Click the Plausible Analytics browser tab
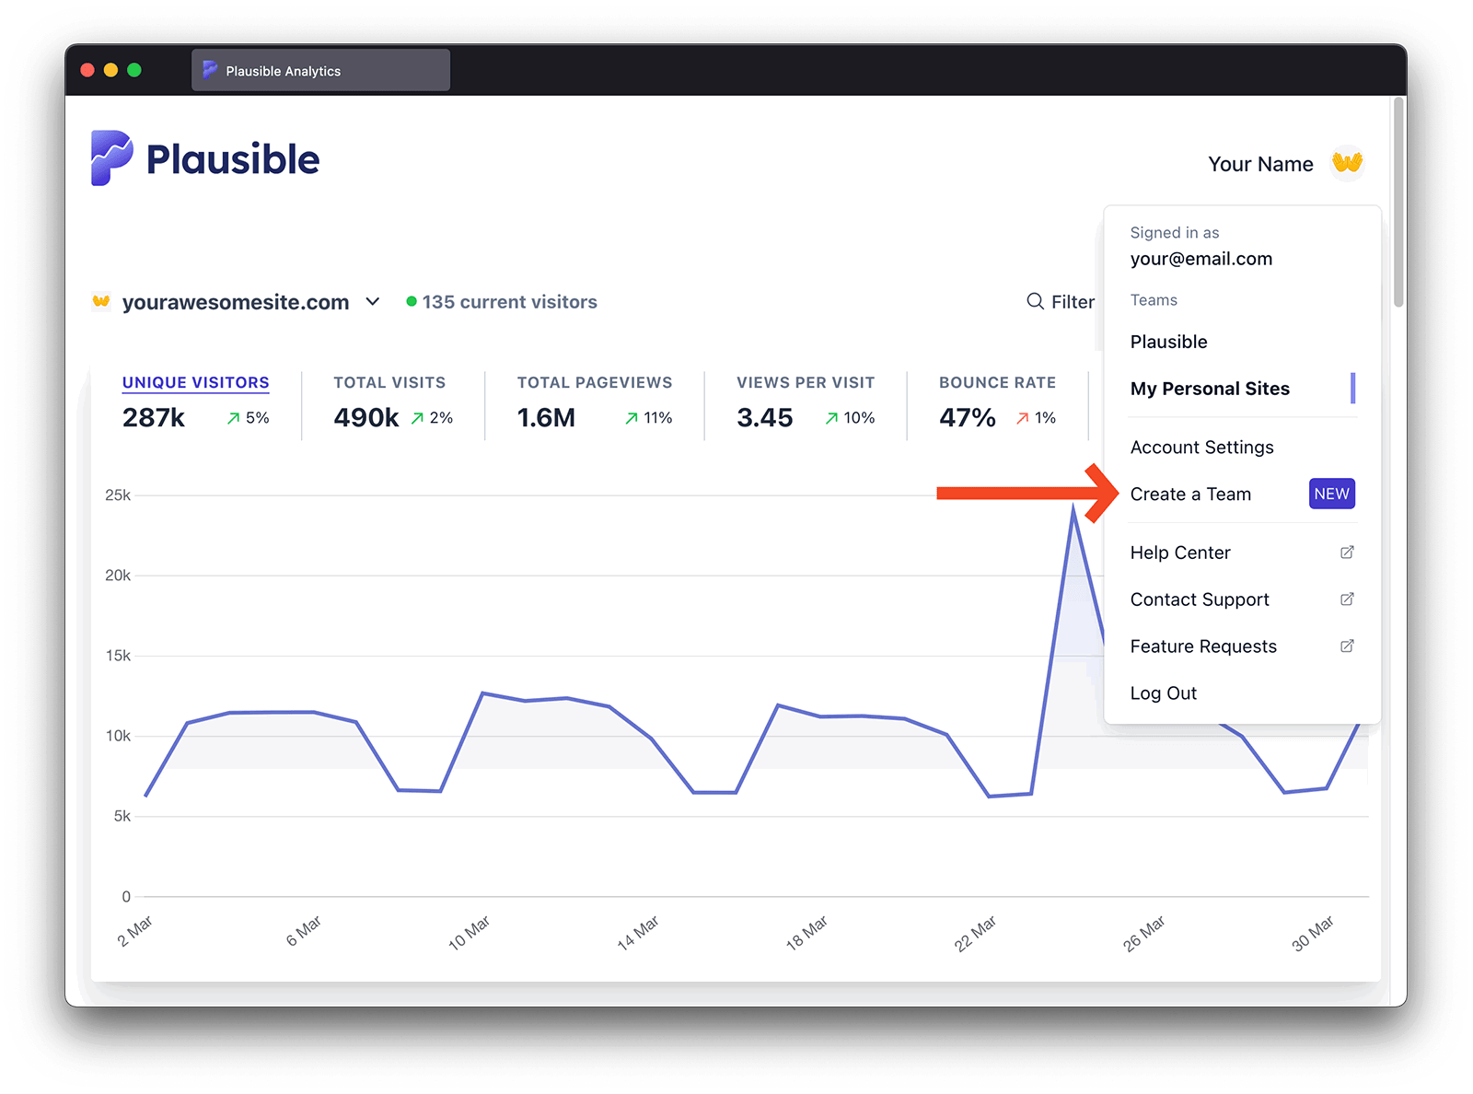Viewport: 1473px width, 1094px height. [x=319, y=71]
